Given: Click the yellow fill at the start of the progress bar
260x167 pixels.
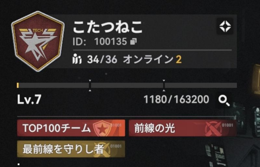Looking at the screenshot, I should [18, 85].
